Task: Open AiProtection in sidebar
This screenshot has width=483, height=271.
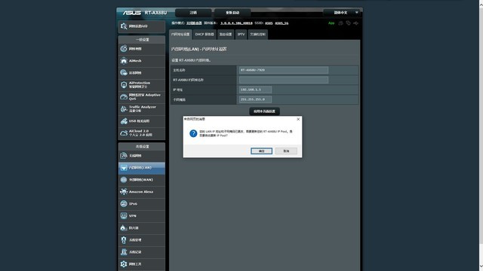Action: click(x=141, y=85)
